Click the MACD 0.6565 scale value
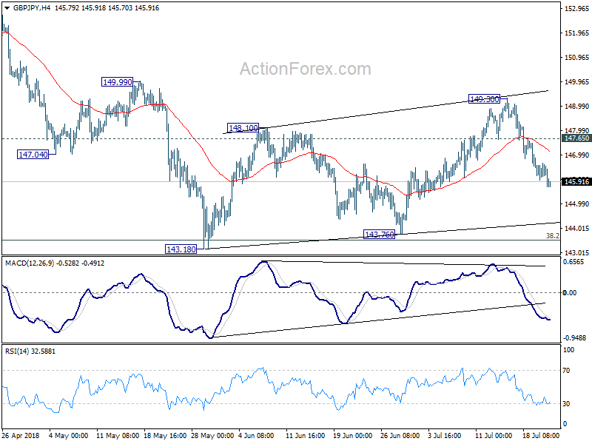This screenshot has height=444, width=592. coord(573,262)
